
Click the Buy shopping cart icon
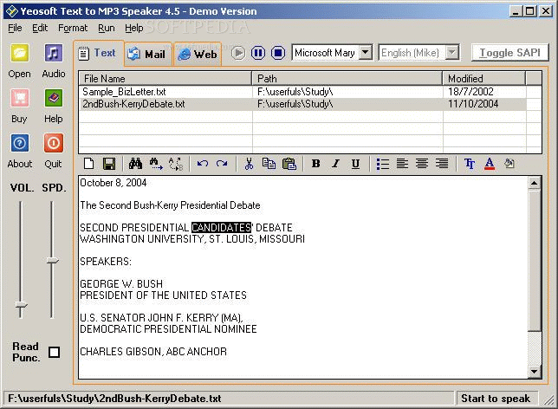click(20, 98)
